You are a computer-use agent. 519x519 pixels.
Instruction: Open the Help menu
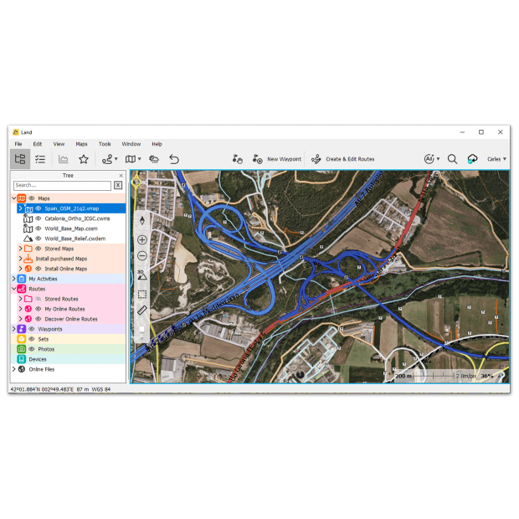click(157, 144)
